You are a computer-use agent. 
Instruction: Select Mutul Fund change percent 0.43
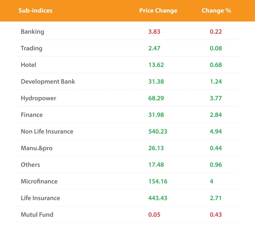(x=216, y=215)
